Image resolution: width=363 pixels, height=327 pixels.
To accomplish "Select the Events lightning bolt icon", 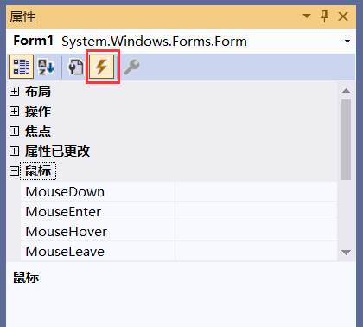I will (x=101, y=67).
